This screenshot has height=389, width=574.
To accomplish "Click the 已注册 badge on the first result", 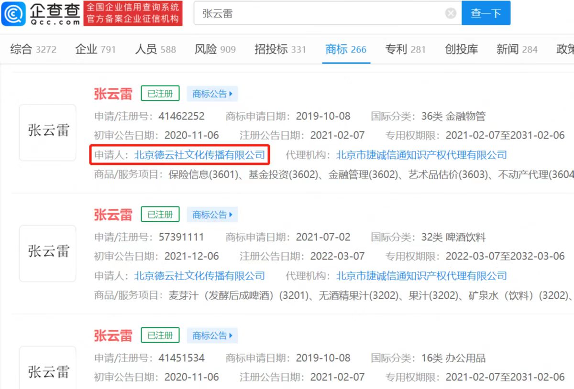I will tap(160, 94).
